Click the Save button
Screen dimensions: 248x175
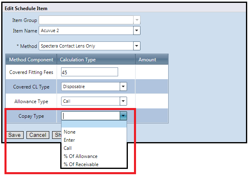[15, 135]
